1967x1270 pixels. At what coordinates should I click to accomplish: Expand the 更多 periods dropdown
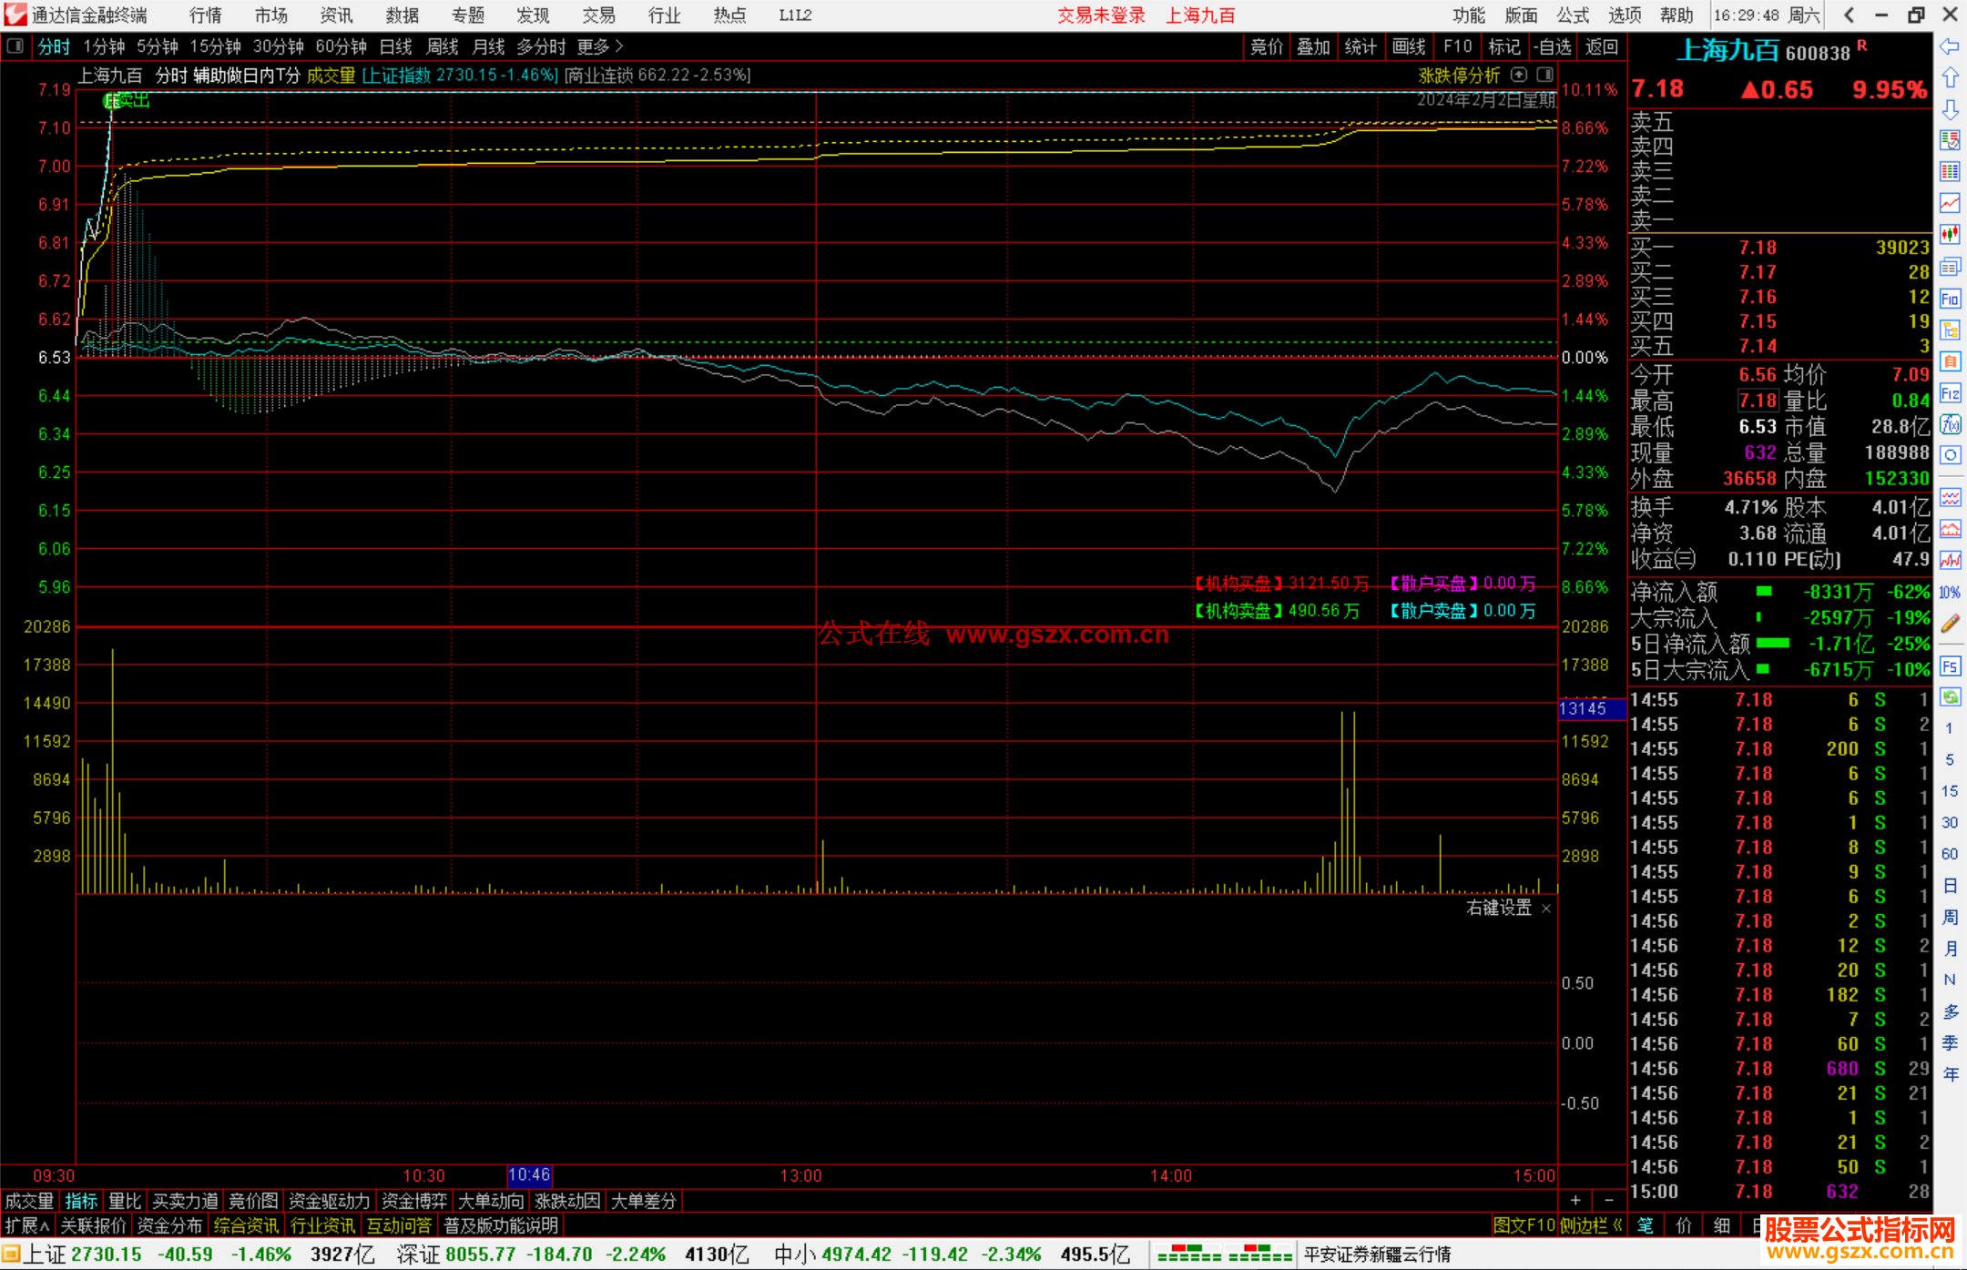599,46
